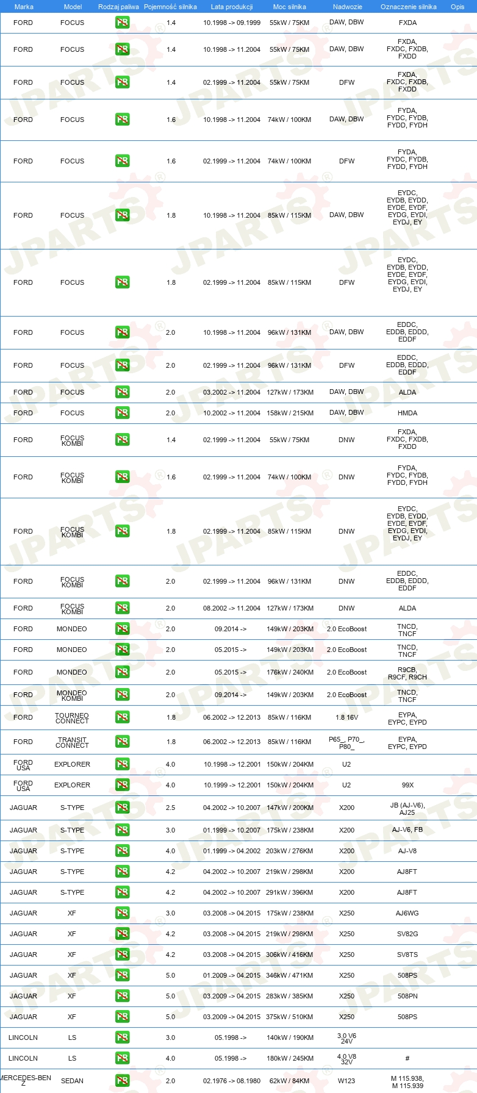Click fuel icon for MERCEDES-BENZ SEDAN row
The width and height of the screenshot is (477, 1093).
coord(123,1081)
